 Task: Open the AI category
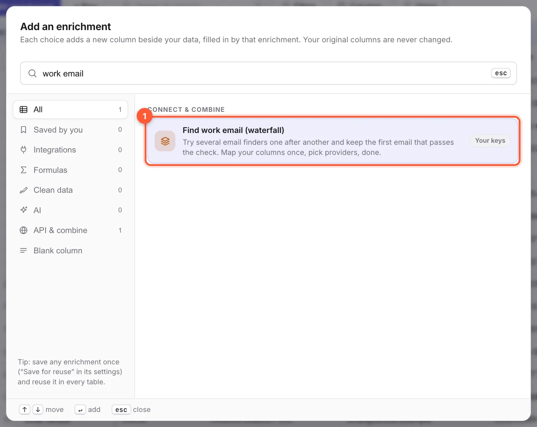click(x=70, y=210)
